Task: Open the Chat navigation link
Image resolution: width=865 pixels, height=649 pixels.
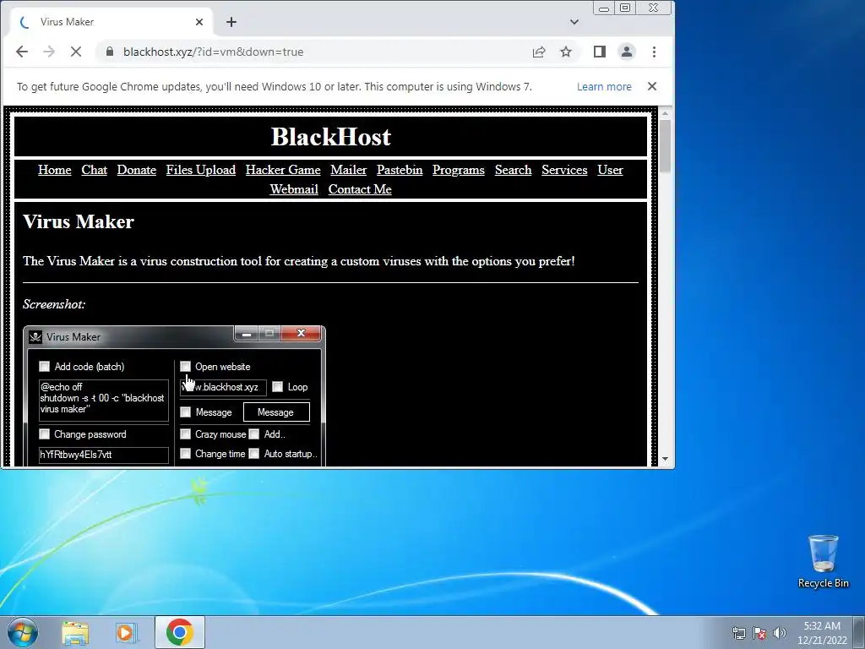Action: 95,170
